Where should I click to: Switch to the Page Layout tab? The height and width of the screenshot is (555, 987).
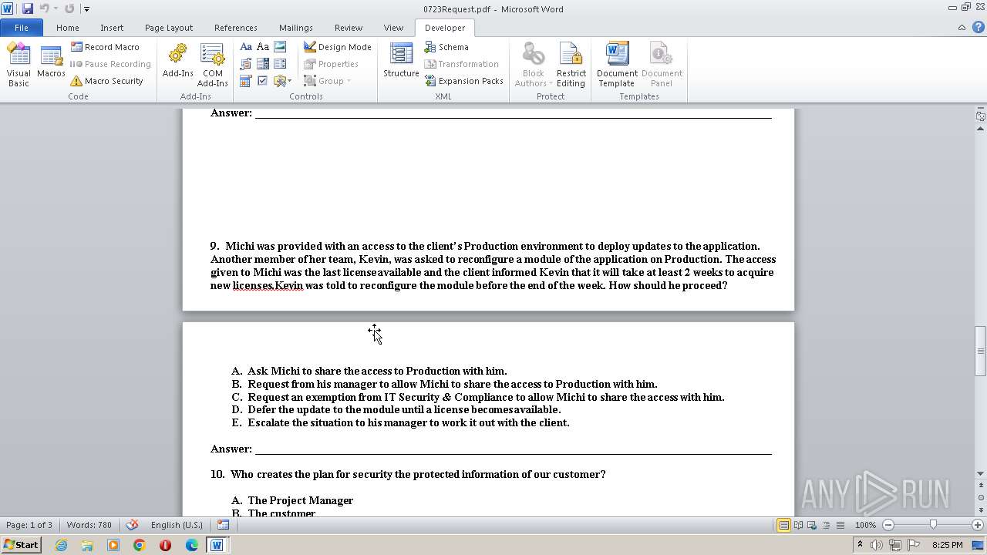[x=169, y=28]
